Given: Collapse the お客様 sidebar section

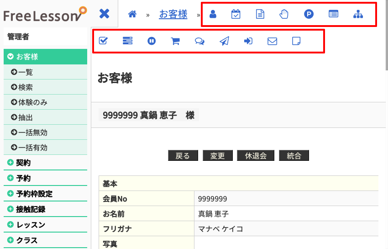Looking at the screenshot, I should 27,57.
